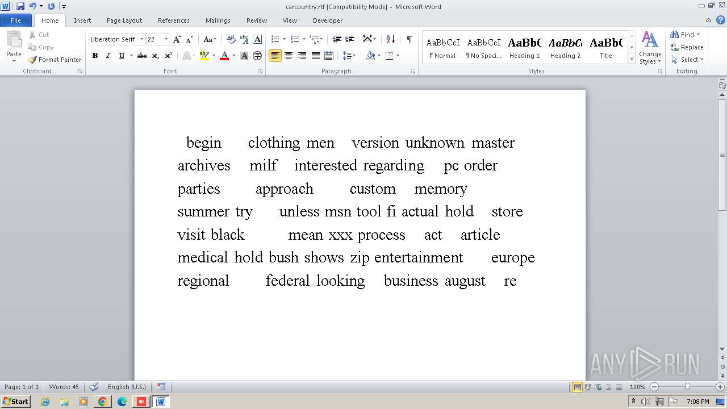Open the Multilevel List menu

[316, 39]
